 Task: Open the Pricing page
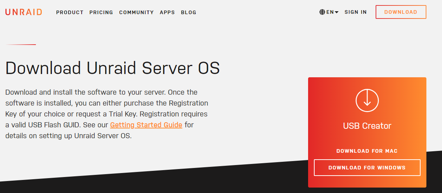101,12
